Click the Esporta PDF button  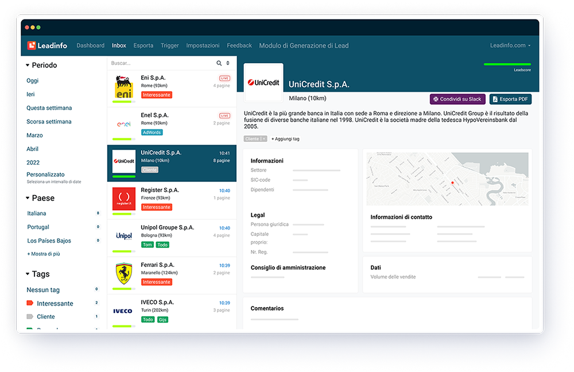pyautogui.click(x=510, y=99)
